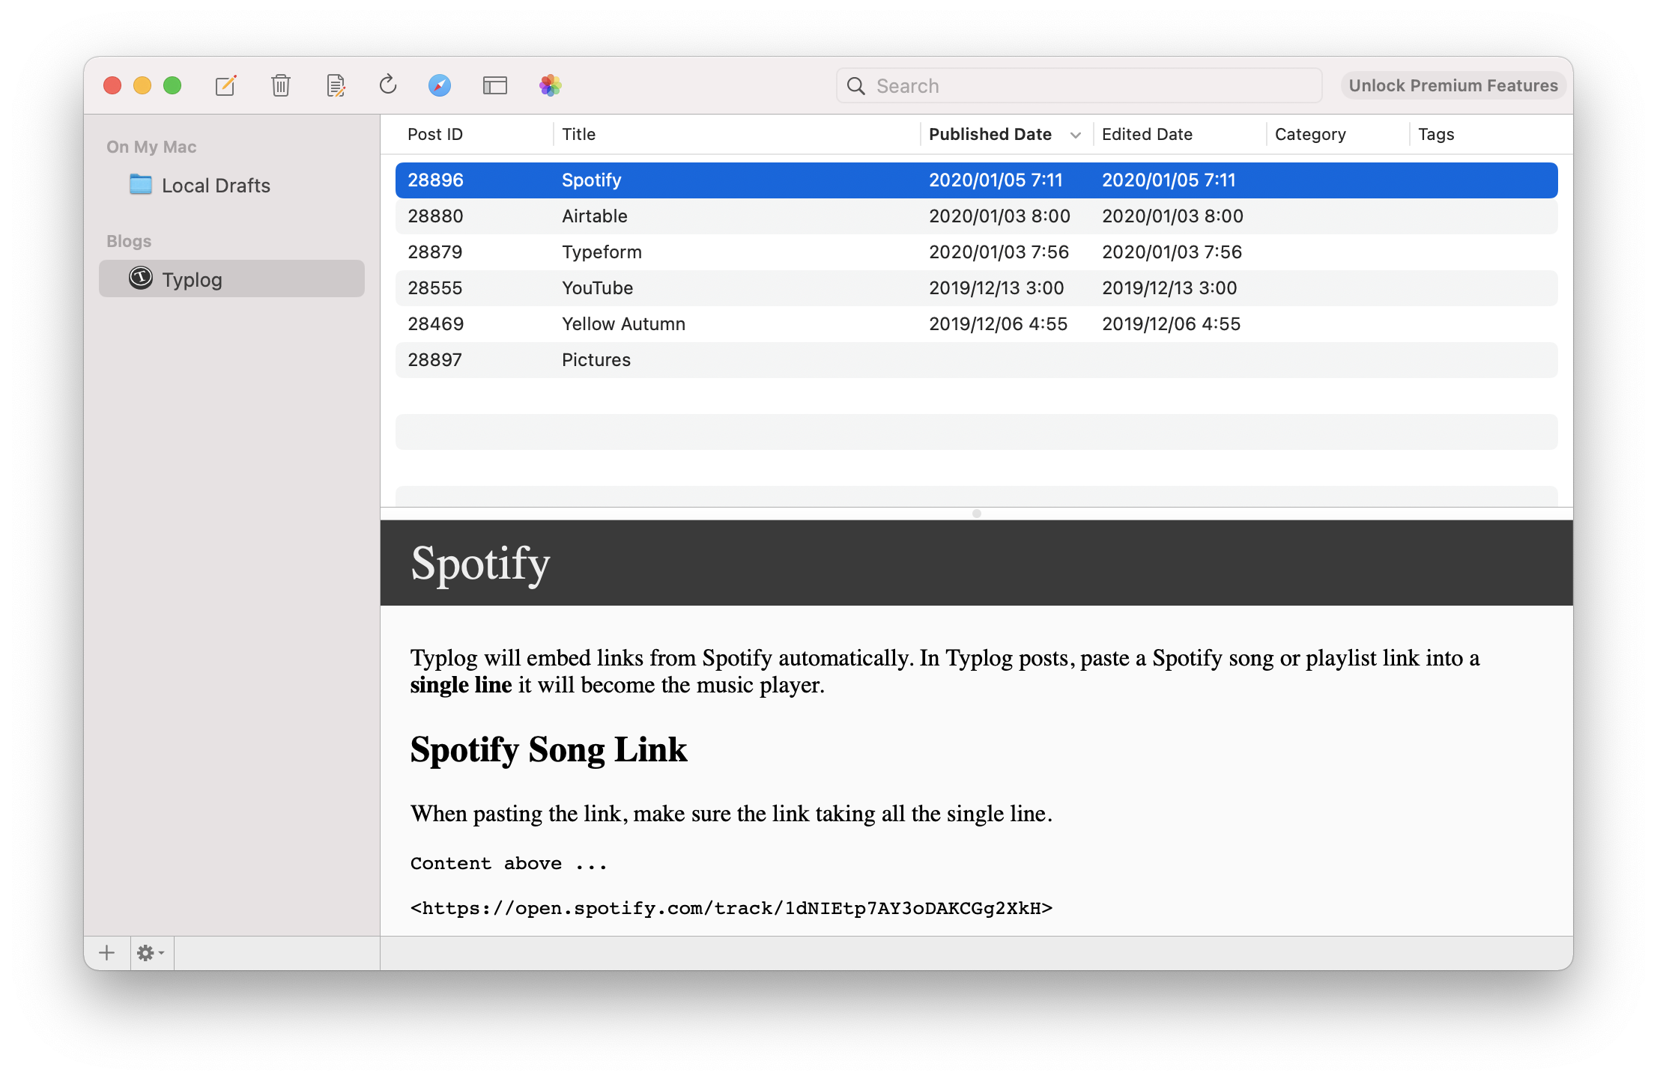This screenshot has width=1657, height=1081.
Task: Click post ID 28880 cell
Action: click(x=435, y=216)
